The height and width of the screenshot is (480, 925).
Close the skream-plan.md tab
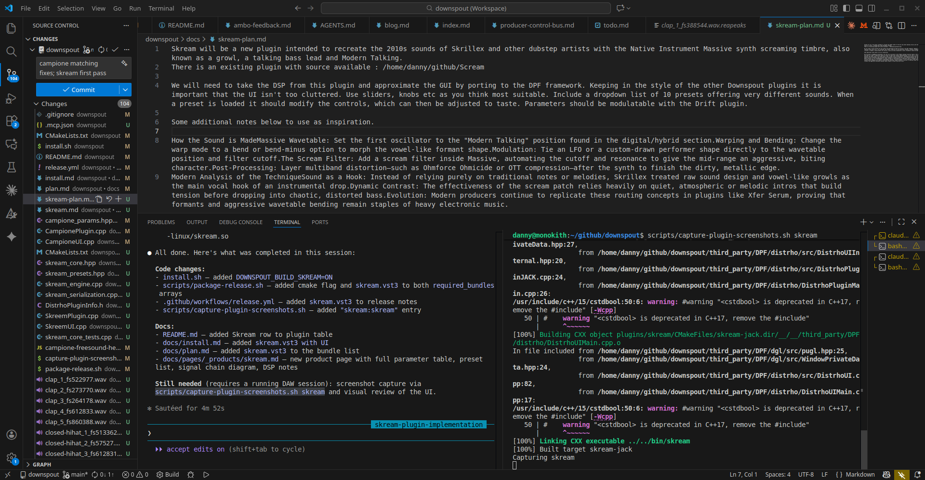(x=837, y=26)
